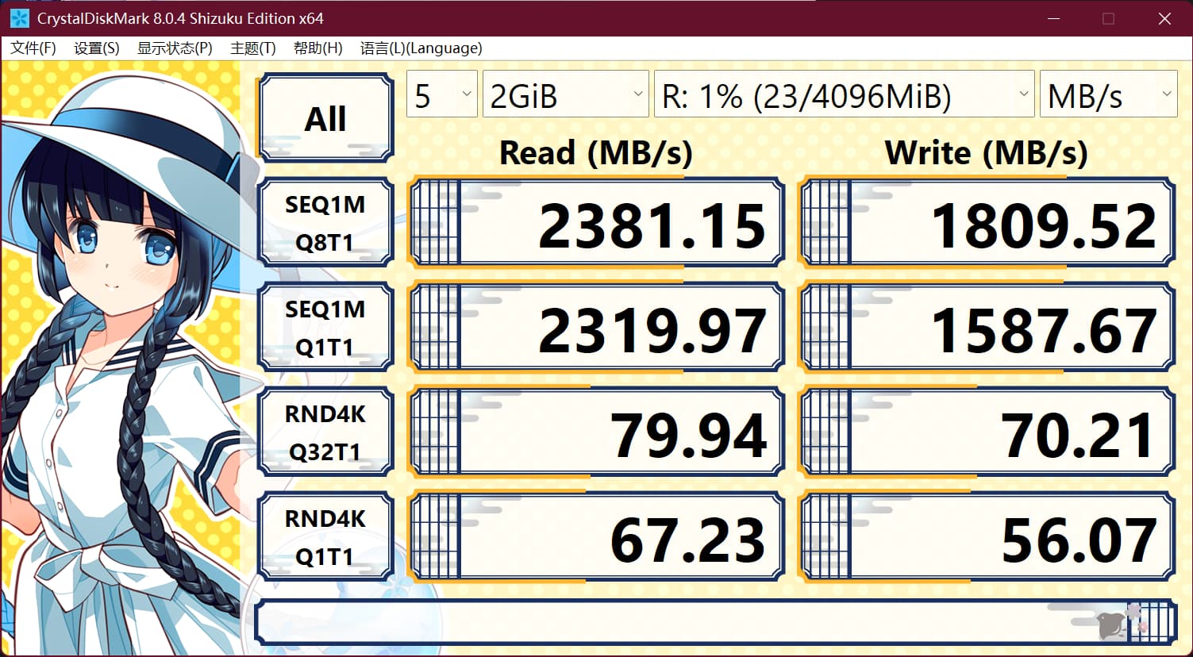This screenshot has height=657, width=1193.
Task: Open the 语言(L)(Language) menu
Action: click(421, 48)
